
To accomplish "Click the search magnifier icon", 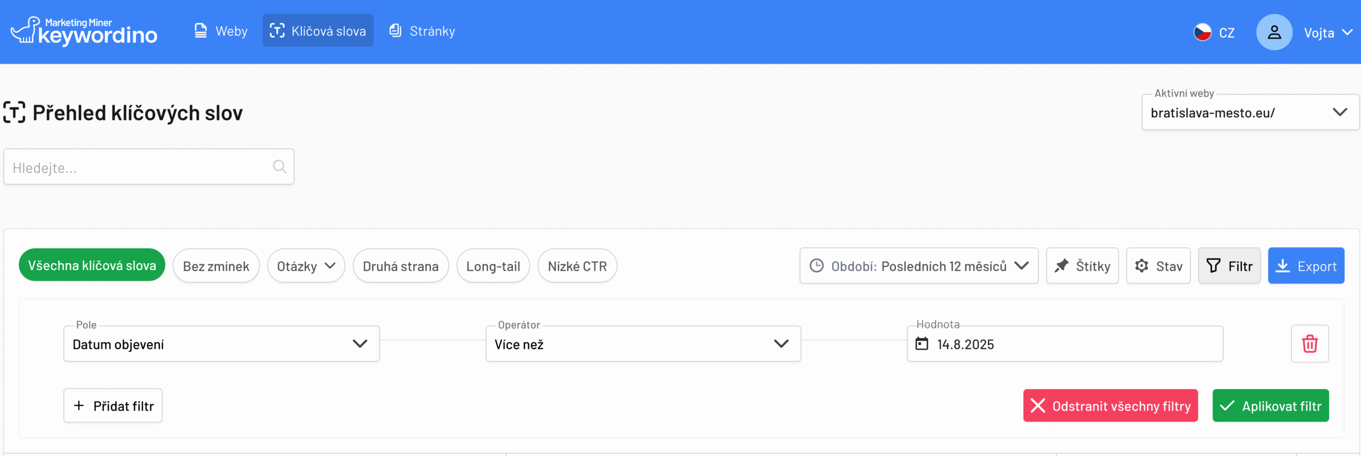I will point(280,167).
